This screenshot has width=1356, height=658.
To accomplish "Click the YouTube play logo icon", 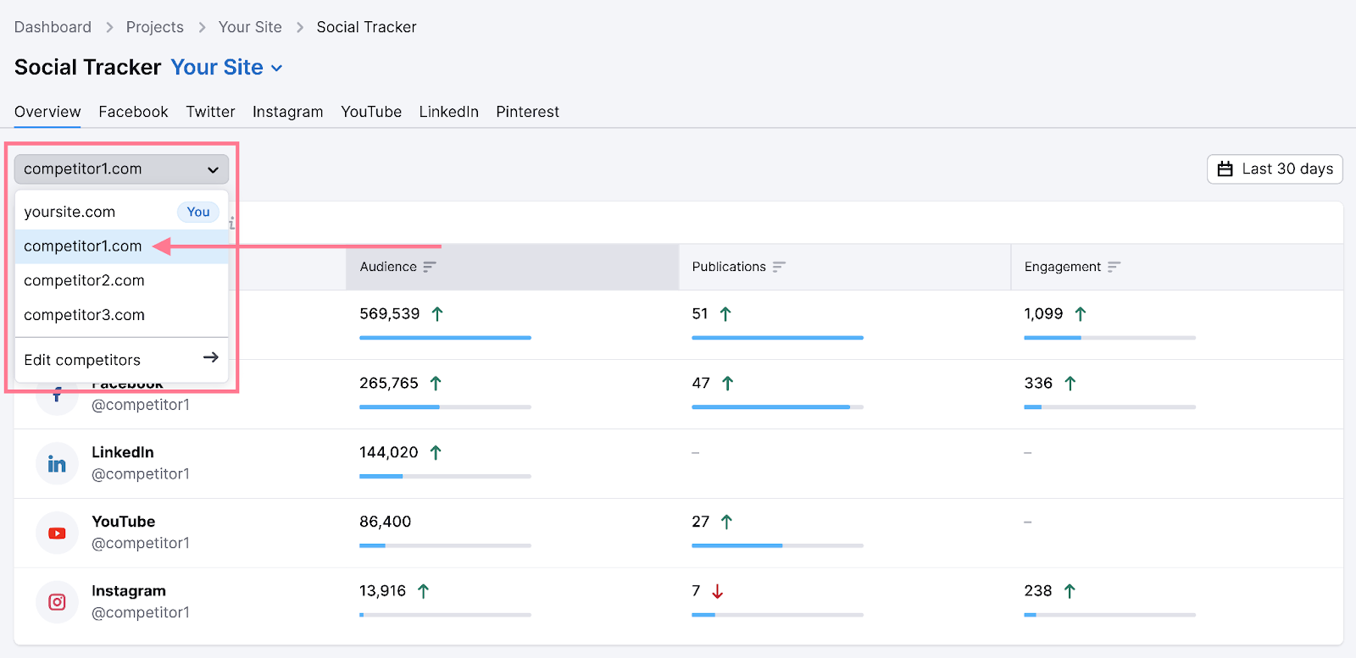I will point(57,534).
